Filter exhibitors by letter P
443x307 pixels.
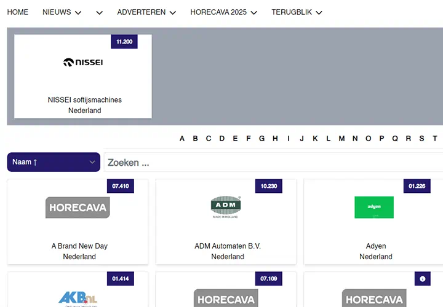381,138
